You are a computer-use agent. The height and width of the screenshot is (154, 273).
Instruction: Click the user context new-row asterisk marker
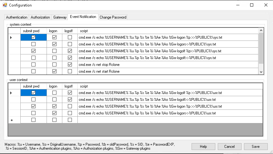click(11, 120)
